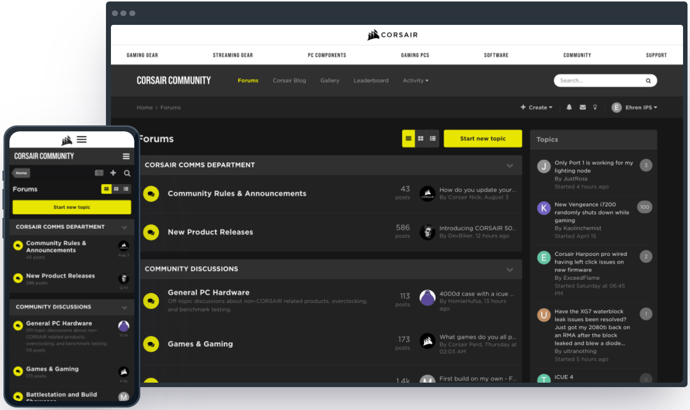Open Gaming PCs menu
Image resolution: width=690 pixels, height=410 pixels.
(415, 55)
